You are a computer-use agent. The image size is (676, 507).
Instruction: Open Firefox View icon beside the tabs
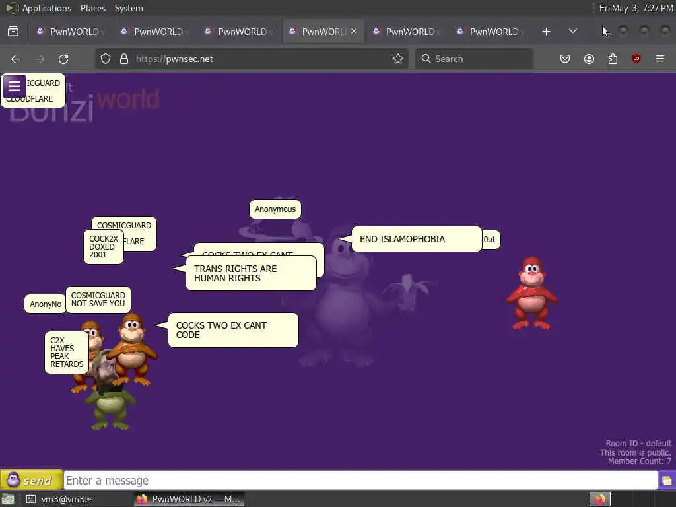(x=13, y=32)
